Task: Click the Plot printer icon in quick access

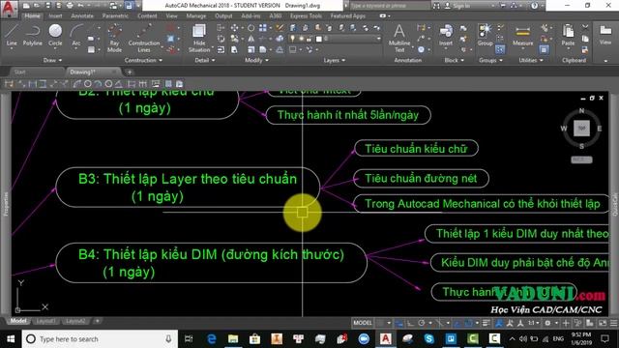Action: 70,6
